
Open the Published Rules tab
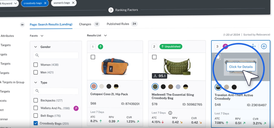tap(122, 24)
